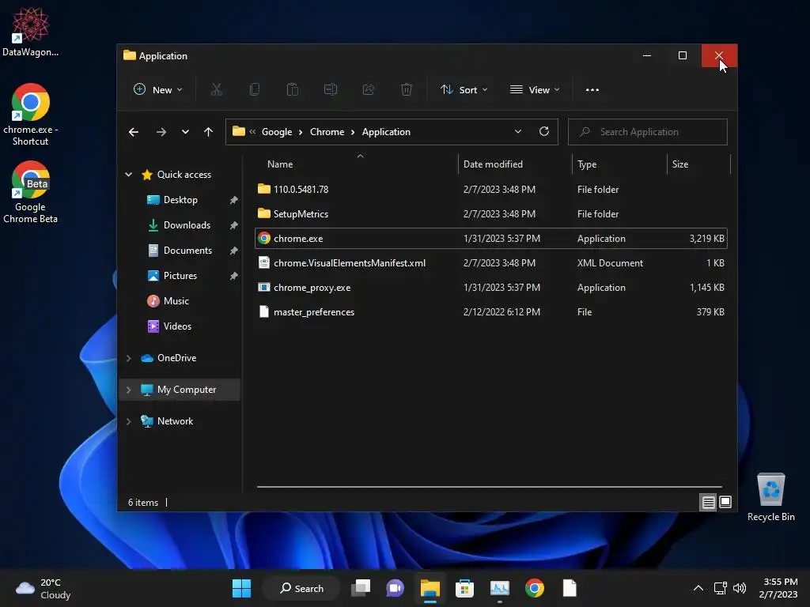This screenshot has width=810, height=607.
Task: Sort by the Name column header
Action: (356, 164)
